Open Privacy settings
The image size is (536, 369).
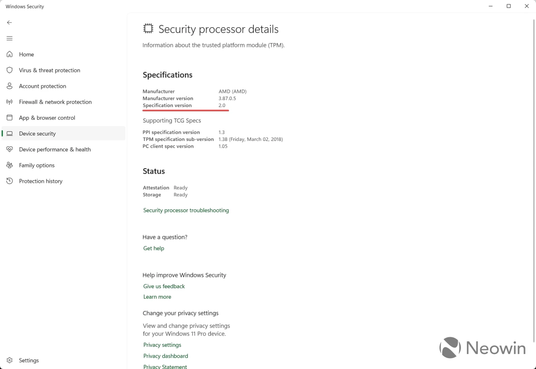tap(162, 345)
